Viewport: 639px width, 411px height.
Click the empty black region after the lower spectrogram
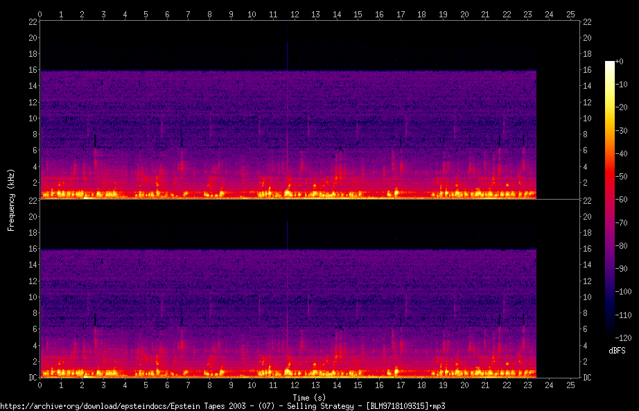[558, 291]
